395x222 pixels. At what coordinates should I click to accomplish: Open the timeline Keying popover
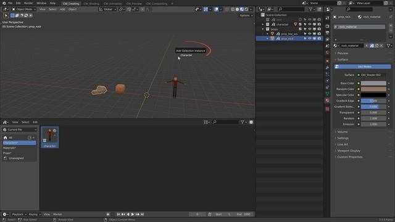click(35, 214)
